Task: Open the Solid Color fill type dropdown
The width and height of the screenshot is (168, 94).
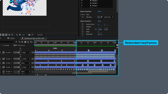Action: (x=109, y=17)
